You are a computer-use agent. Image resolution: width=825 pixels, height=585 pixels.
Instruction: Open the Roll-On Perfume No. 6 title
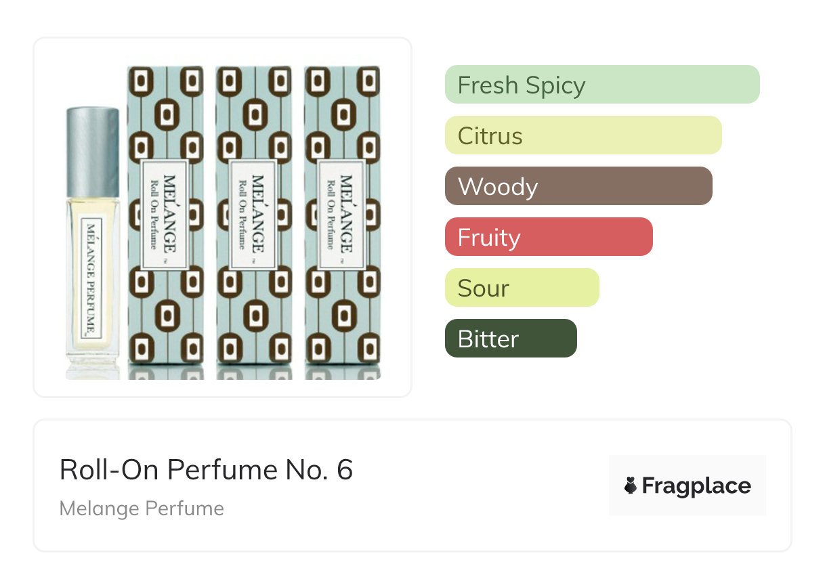[206, 470]
